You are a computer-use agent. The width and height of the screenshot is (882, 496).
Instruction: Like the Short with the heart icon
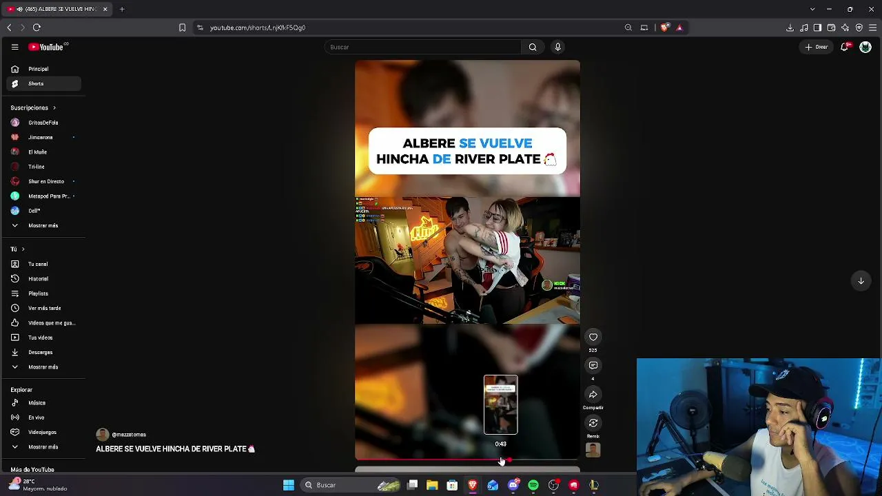pos(593,337)
